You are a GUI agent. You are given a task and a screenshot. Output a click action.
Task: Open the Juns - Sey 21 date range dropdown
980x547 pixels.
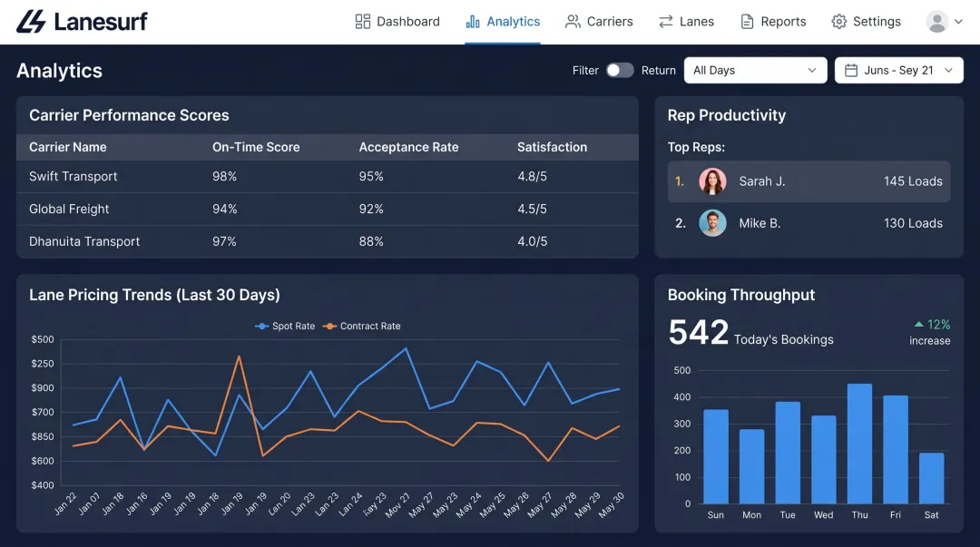click(x=898, y=71)
